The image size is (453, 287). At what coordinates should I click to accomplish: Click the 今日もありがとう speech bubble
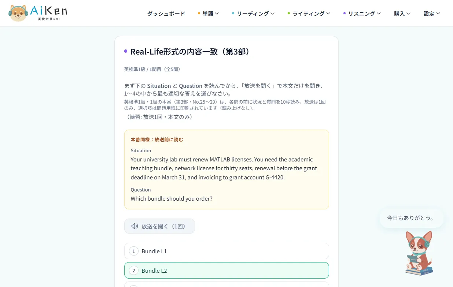[x=411, y=218]
